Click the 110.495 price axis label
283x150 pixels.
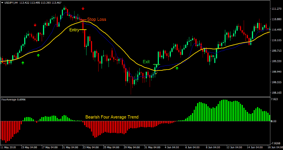[x=276, y=30]
